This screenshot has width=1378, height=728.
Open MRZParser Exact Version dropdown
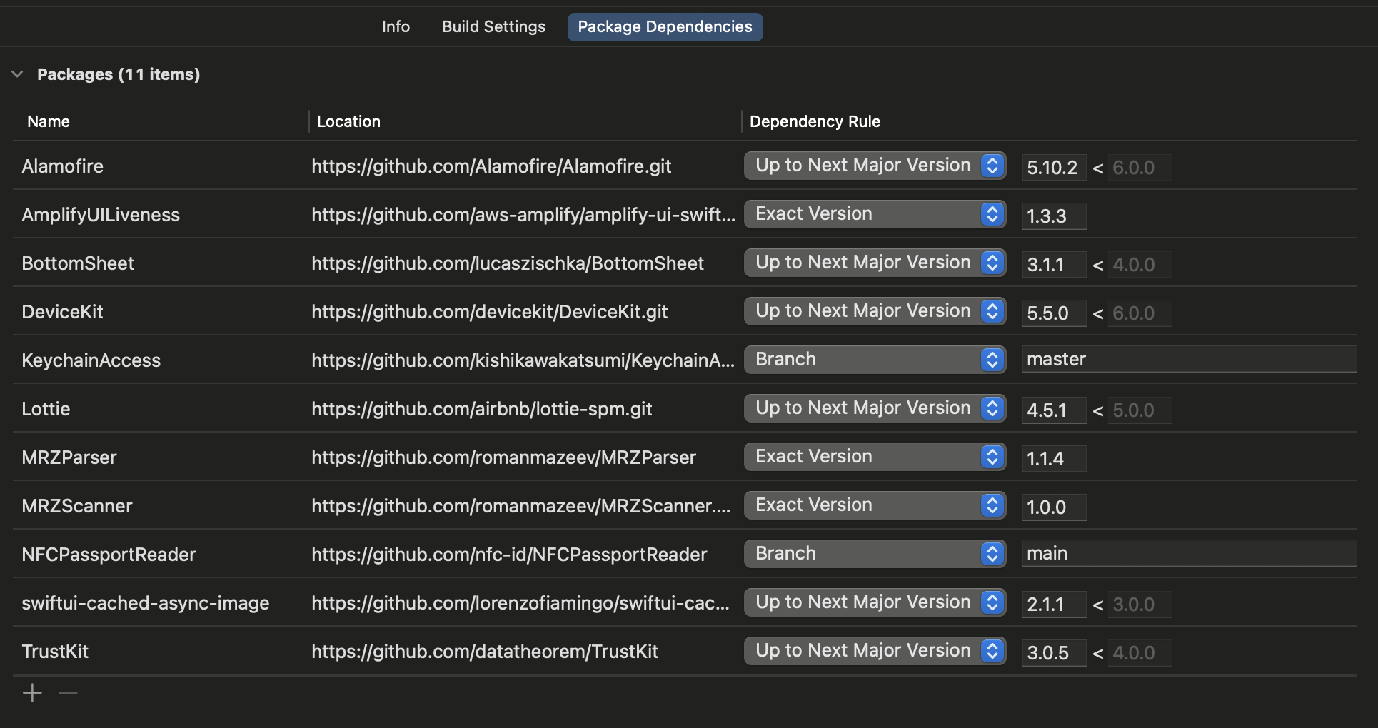click(875, 457)
